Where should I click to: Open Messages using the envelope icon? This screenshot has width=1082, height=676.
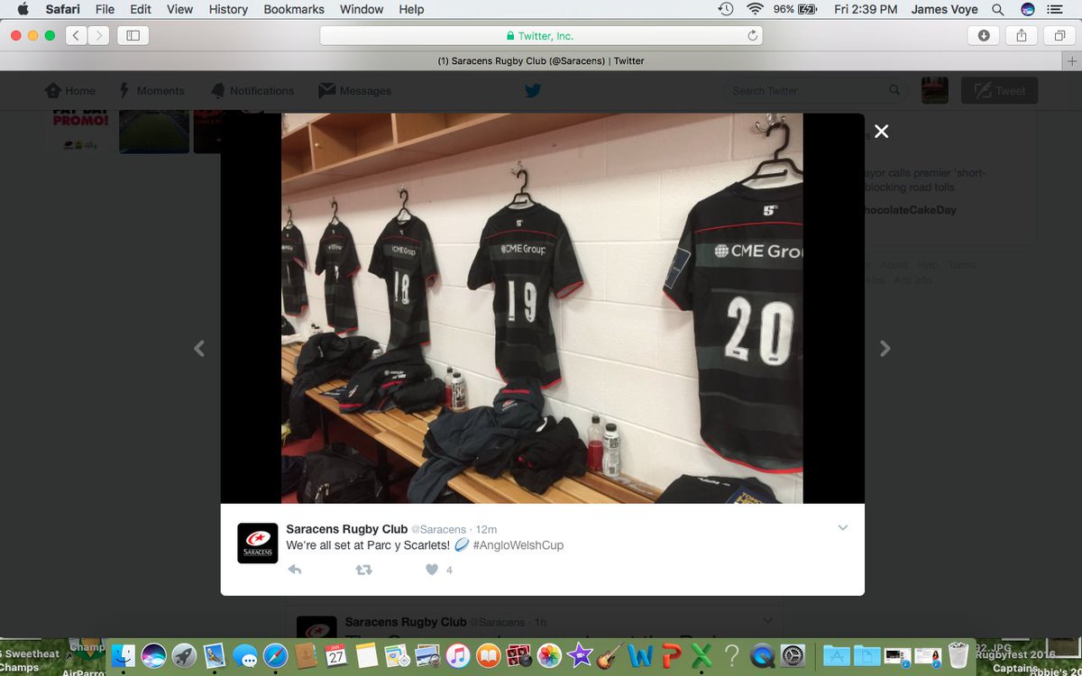(356, 90)
